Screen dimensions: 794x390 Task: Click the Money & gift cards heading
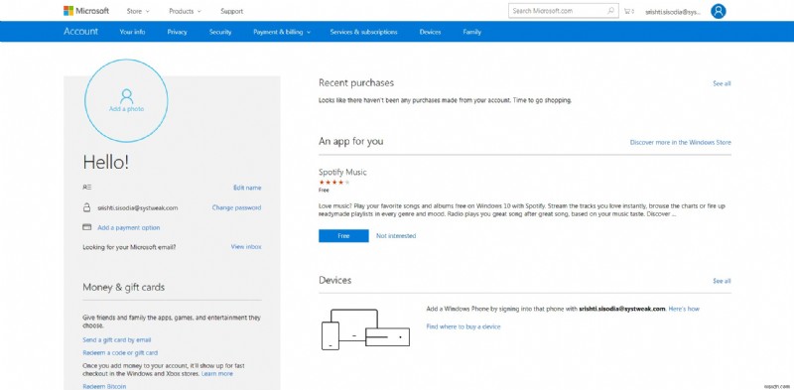[123, 287]
